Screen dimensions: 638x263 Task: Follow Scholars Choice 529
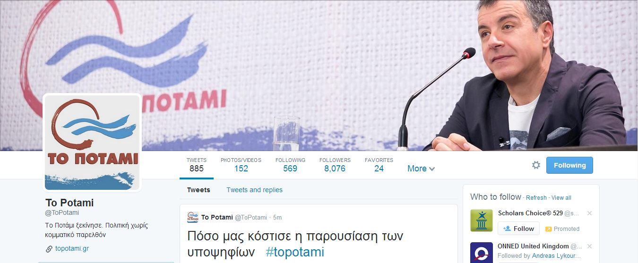coord(518,229)
